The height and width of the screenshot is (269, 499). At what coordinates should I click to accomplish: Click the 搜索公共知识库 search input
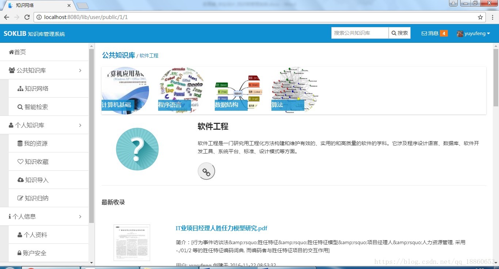pos(360,33)
